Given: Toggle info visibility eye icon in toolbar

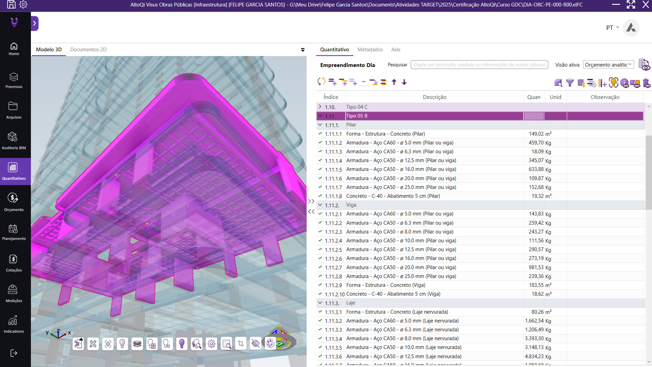Looking at the screenshot, I should click(624, 83).
